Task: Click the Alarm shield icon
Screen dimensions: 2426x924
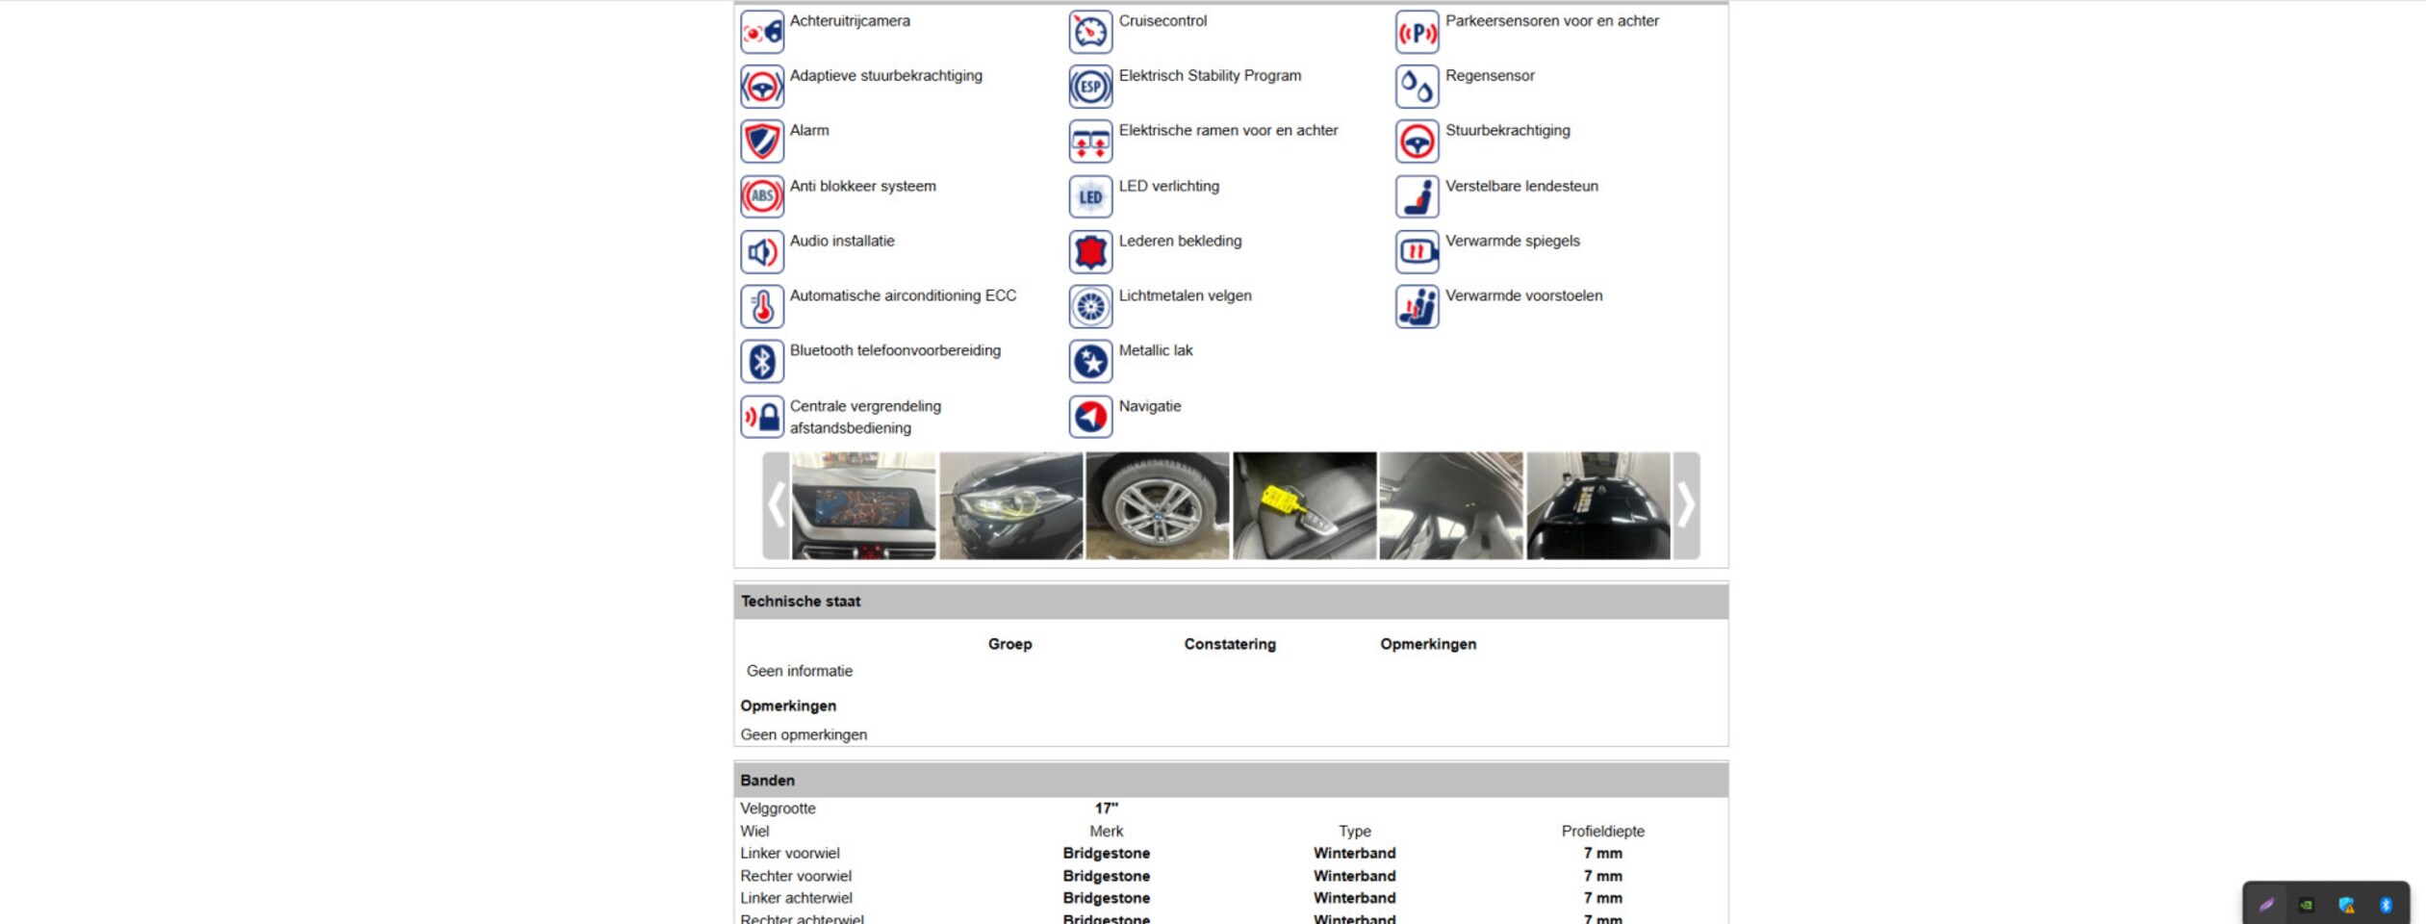Action: coord(761,141)
